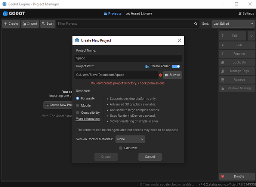Click the version string v4.6.2.stable.mono.official
This screenshot has width=256, height=187.
click(226, 184)
